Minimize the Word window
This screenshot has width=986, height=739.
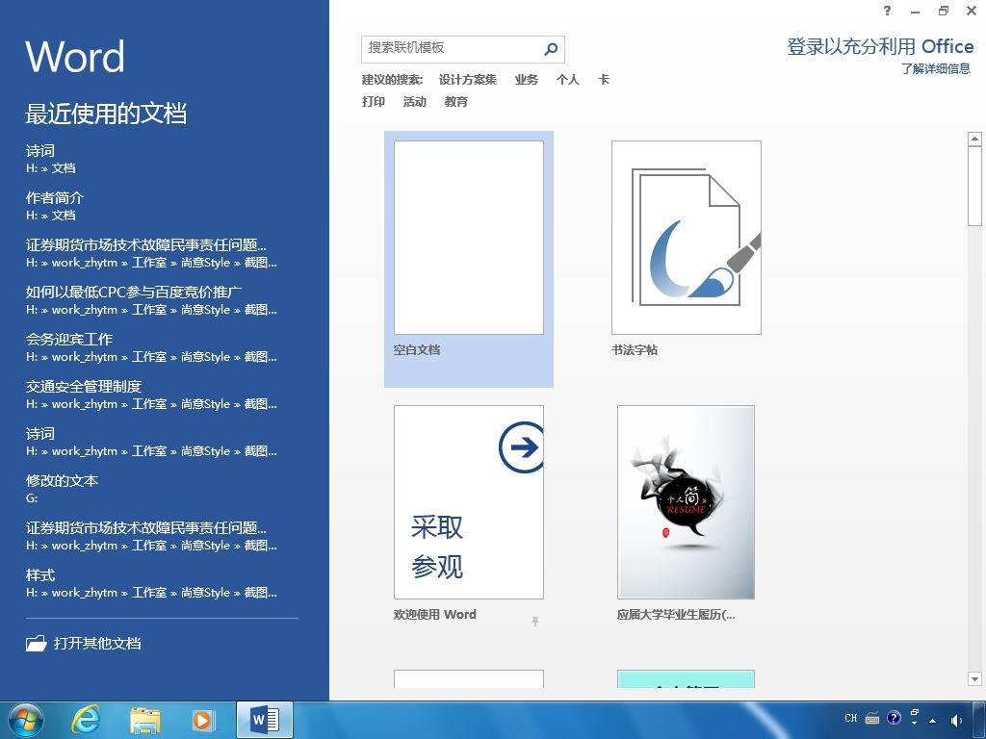916,11
